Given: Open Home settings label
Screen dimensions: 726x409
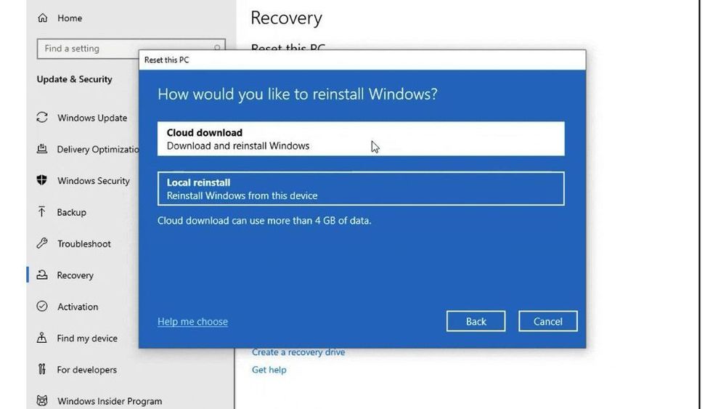Looking at the screenshot, I should click(x=70, y=18).
